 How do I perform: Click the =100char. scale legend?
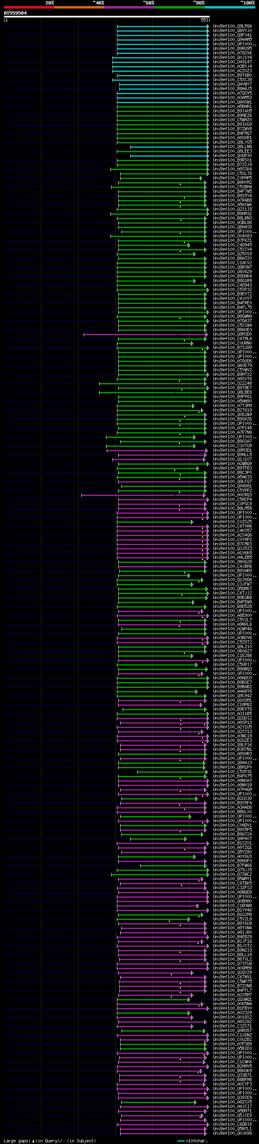click(192, 1140)
